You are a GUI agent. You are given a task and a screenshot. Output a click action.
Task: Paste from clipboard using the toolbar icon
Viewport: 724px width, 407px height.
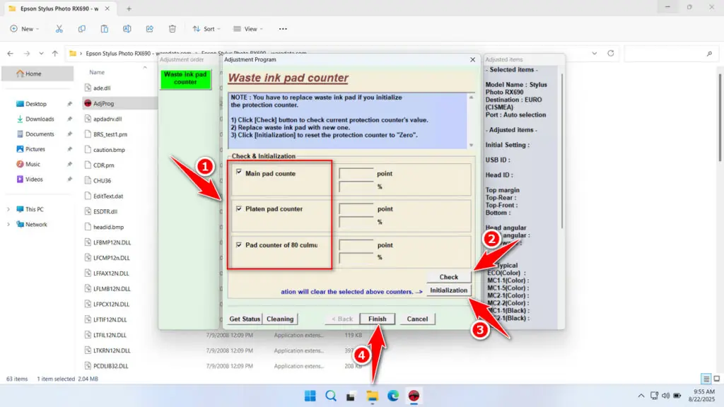104,28
